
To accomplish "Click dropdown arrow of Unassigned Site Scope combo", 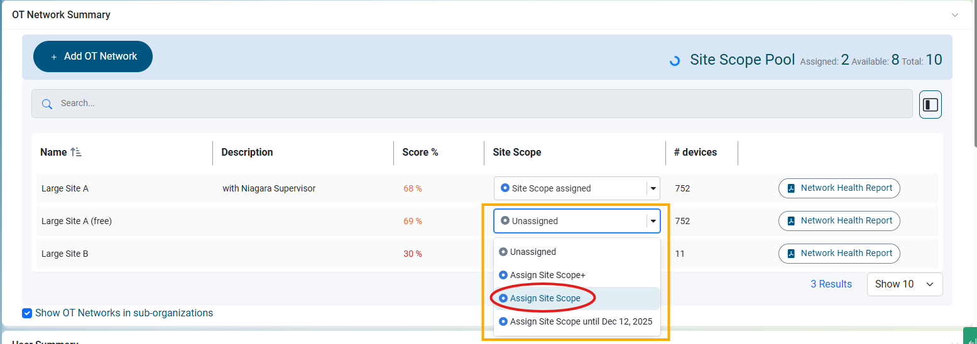I will 653,221.
